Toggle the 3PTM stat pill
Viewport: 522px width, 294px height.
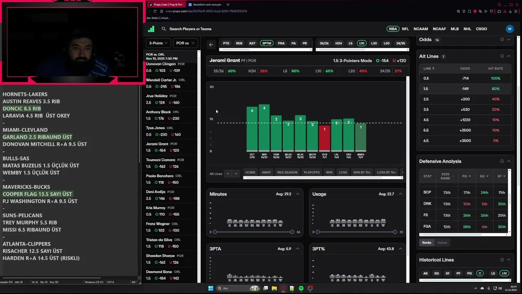pos(266,43)
